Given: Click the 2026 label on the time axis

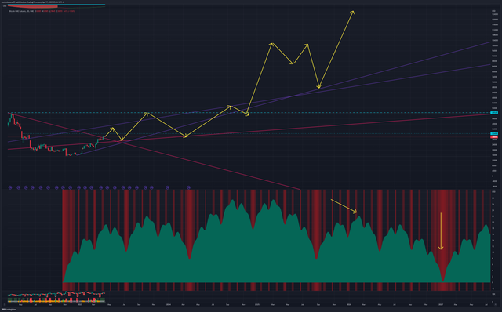Looking at the screenshot, I should [348, 305].
